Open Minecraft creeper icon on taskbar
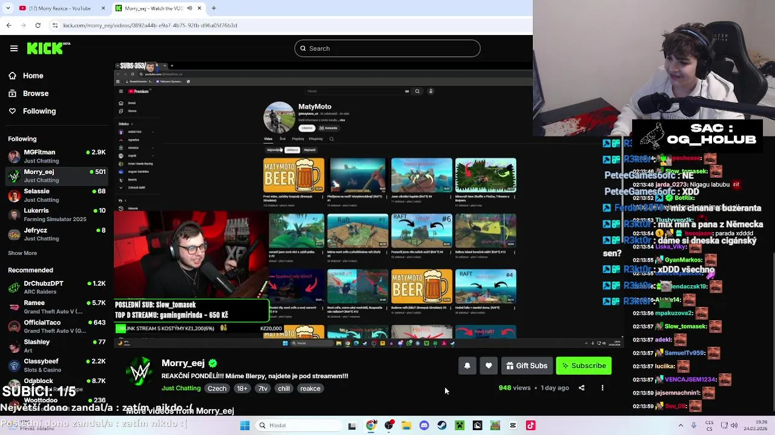 460,425
